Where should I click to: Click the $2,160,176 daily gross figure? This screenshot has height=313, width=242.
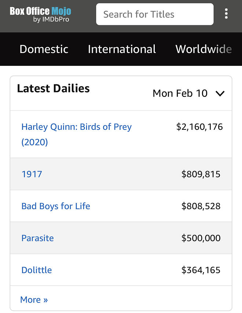point(199,127)
